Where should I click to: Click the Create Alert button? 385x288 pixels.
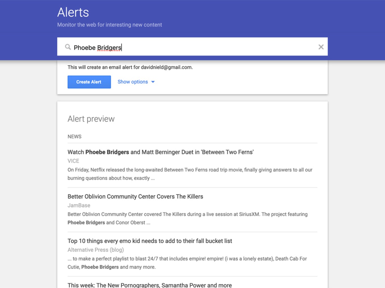coord(89,82)
